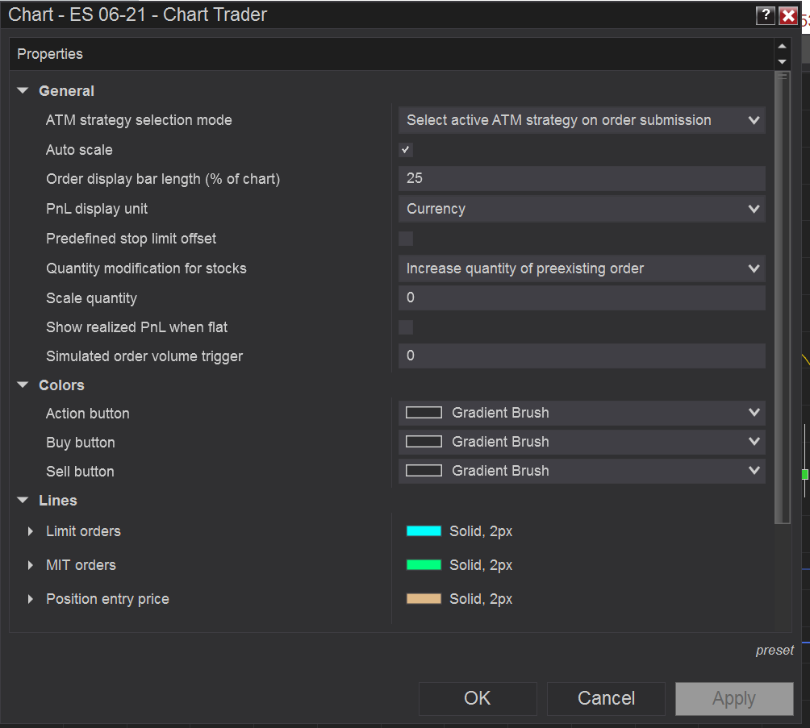Select the Order display bar length field
Image resolution: width=810 pixels, height=728 pixels.
(581, 178)
